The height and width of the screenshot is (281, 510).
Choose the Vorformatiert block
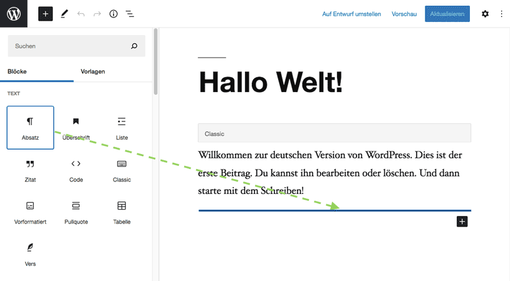(30, 212)
